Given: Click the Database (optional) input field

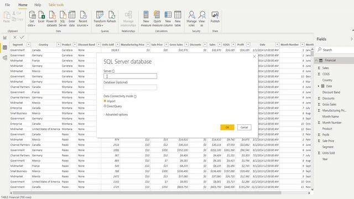Looking at the screenshot, I should [131, 87].
